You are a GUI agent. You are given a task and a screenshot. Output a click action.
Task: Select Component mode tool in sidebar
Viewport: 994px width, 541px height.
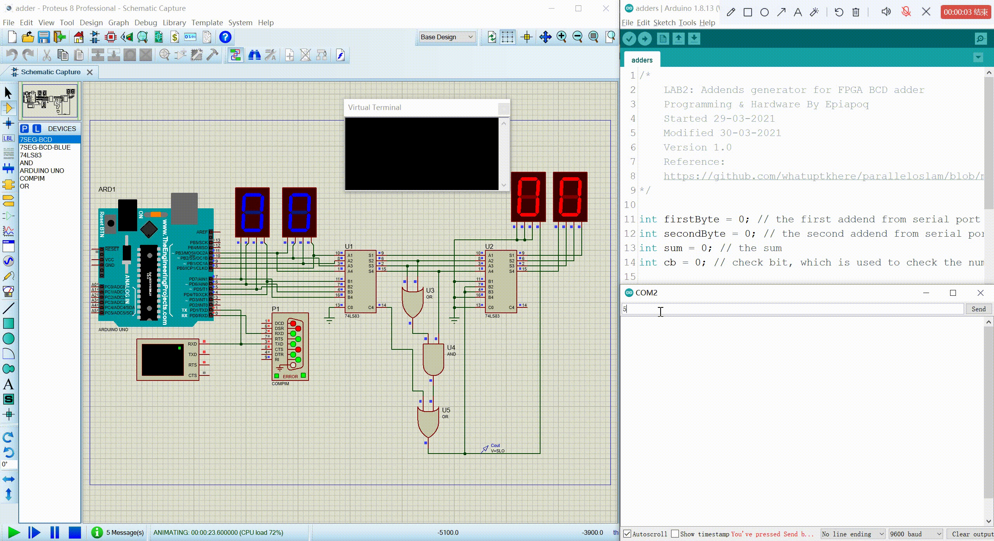[x=8, y=108]
